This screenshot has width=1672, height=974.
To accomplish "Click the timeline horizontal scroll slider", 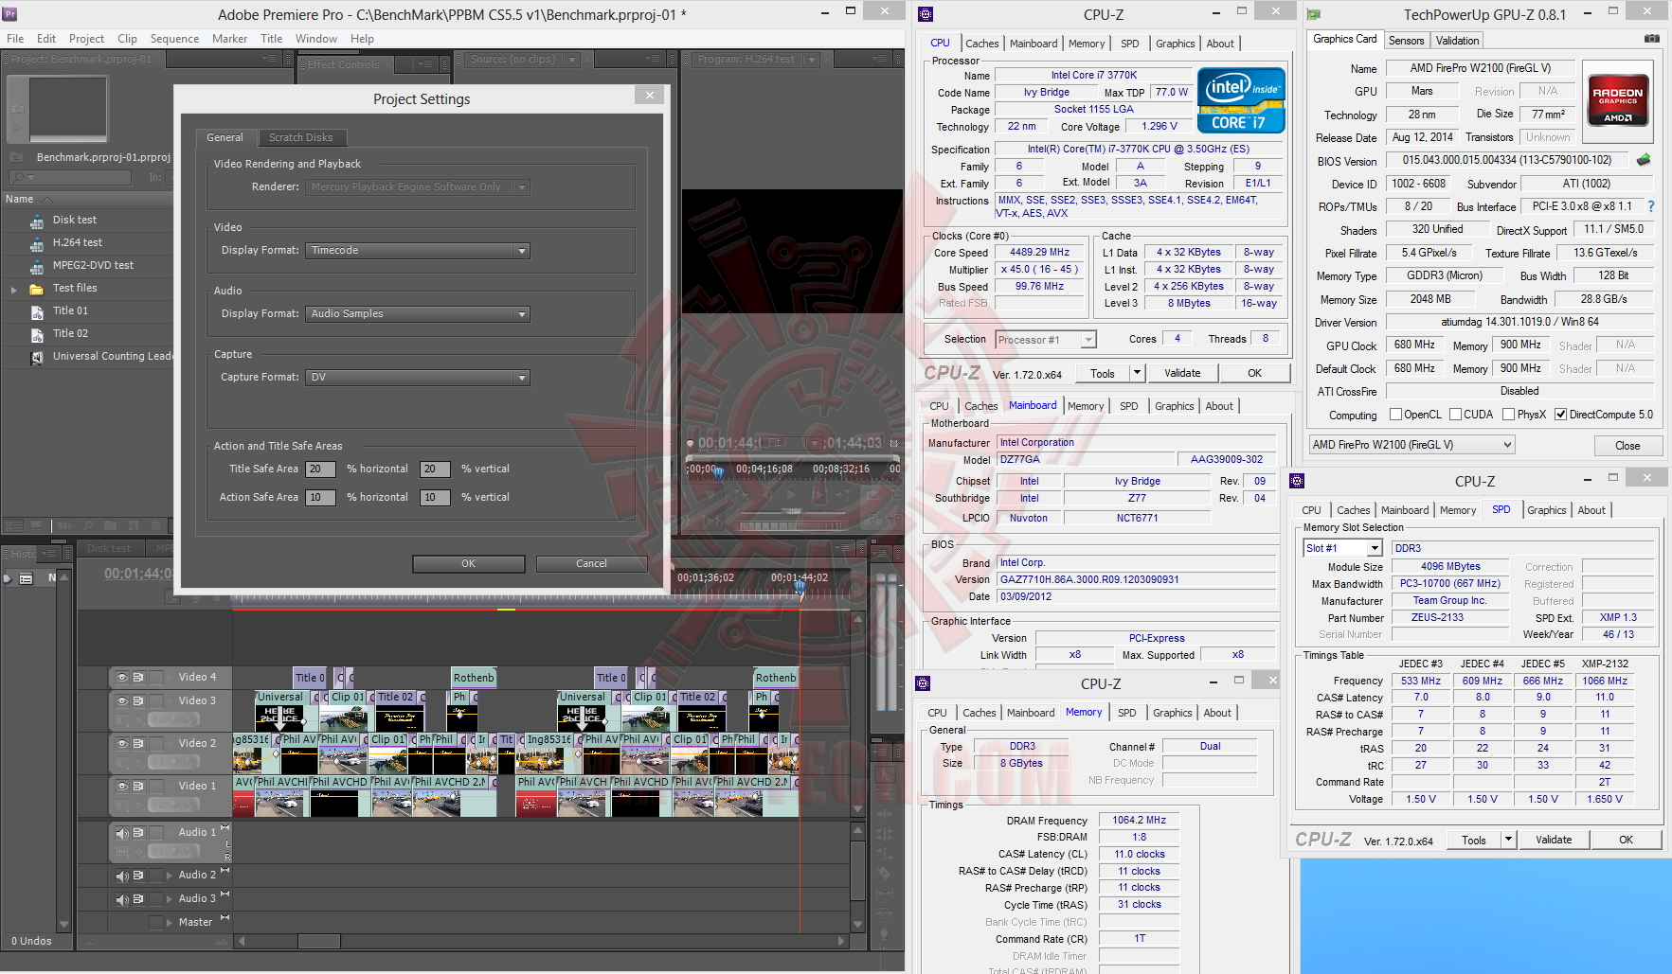I will tap(318, 941).
